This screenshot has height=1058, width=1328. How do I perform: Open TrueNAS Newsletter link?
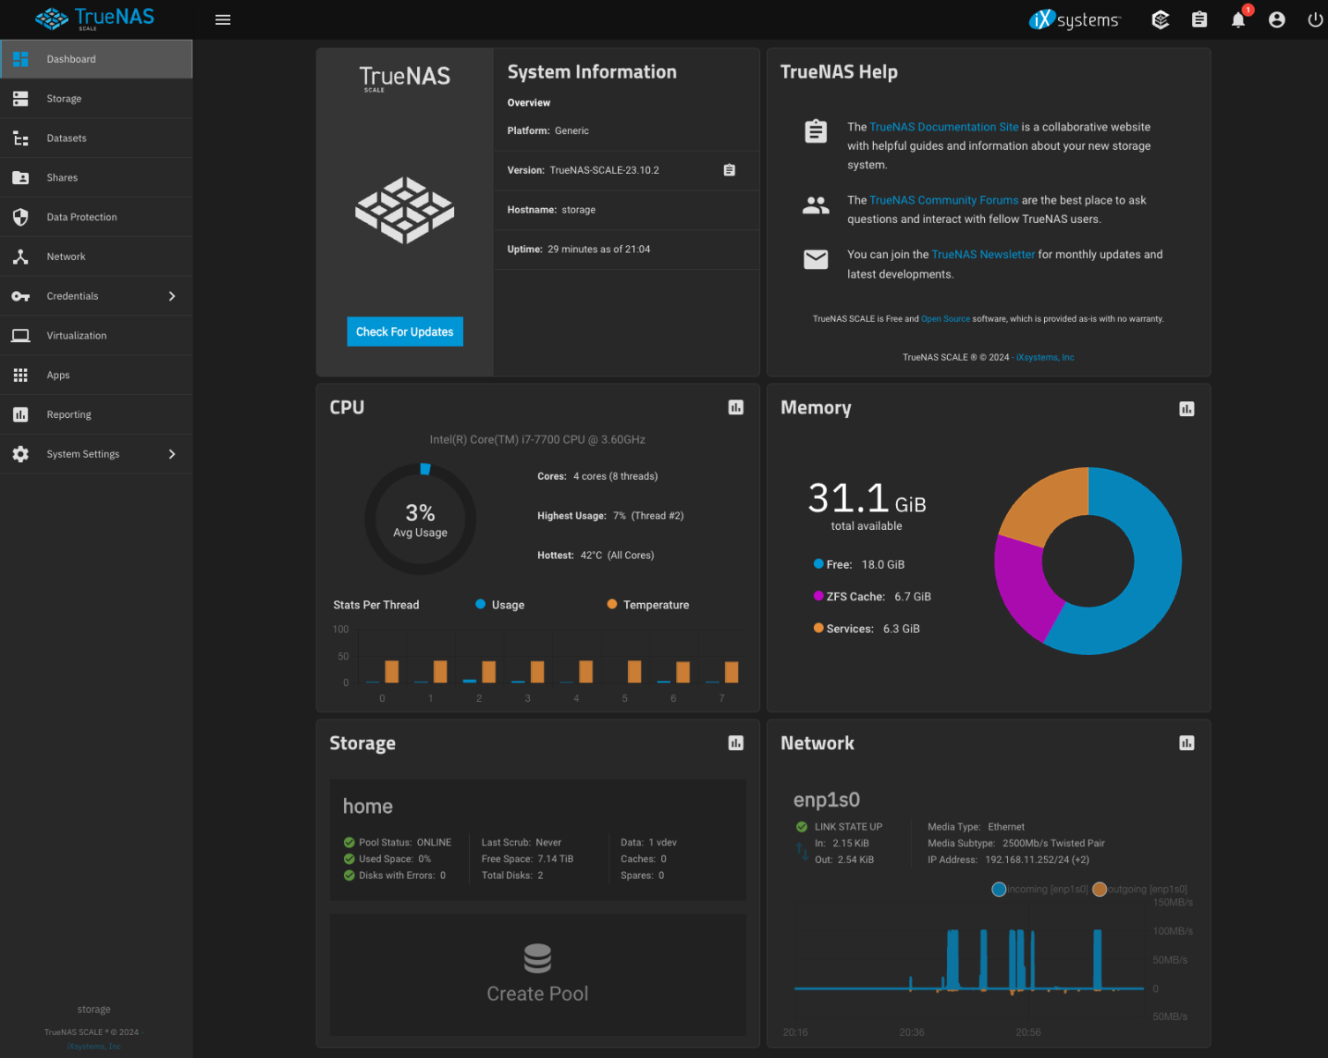(983, 255)
